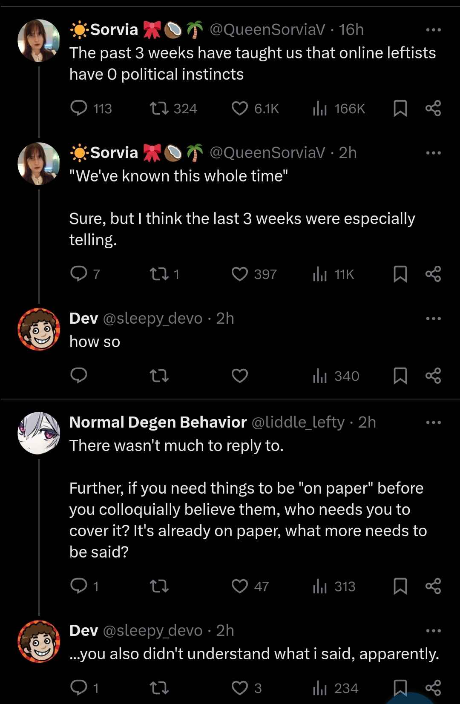
Task: Open @sleepy_devo handle on 'how so' tweet
Action: [x=153, y=318]
